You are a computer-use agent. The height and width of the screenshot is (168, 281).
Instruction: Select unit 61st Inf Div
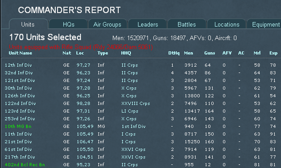click(x=18, y=150)
